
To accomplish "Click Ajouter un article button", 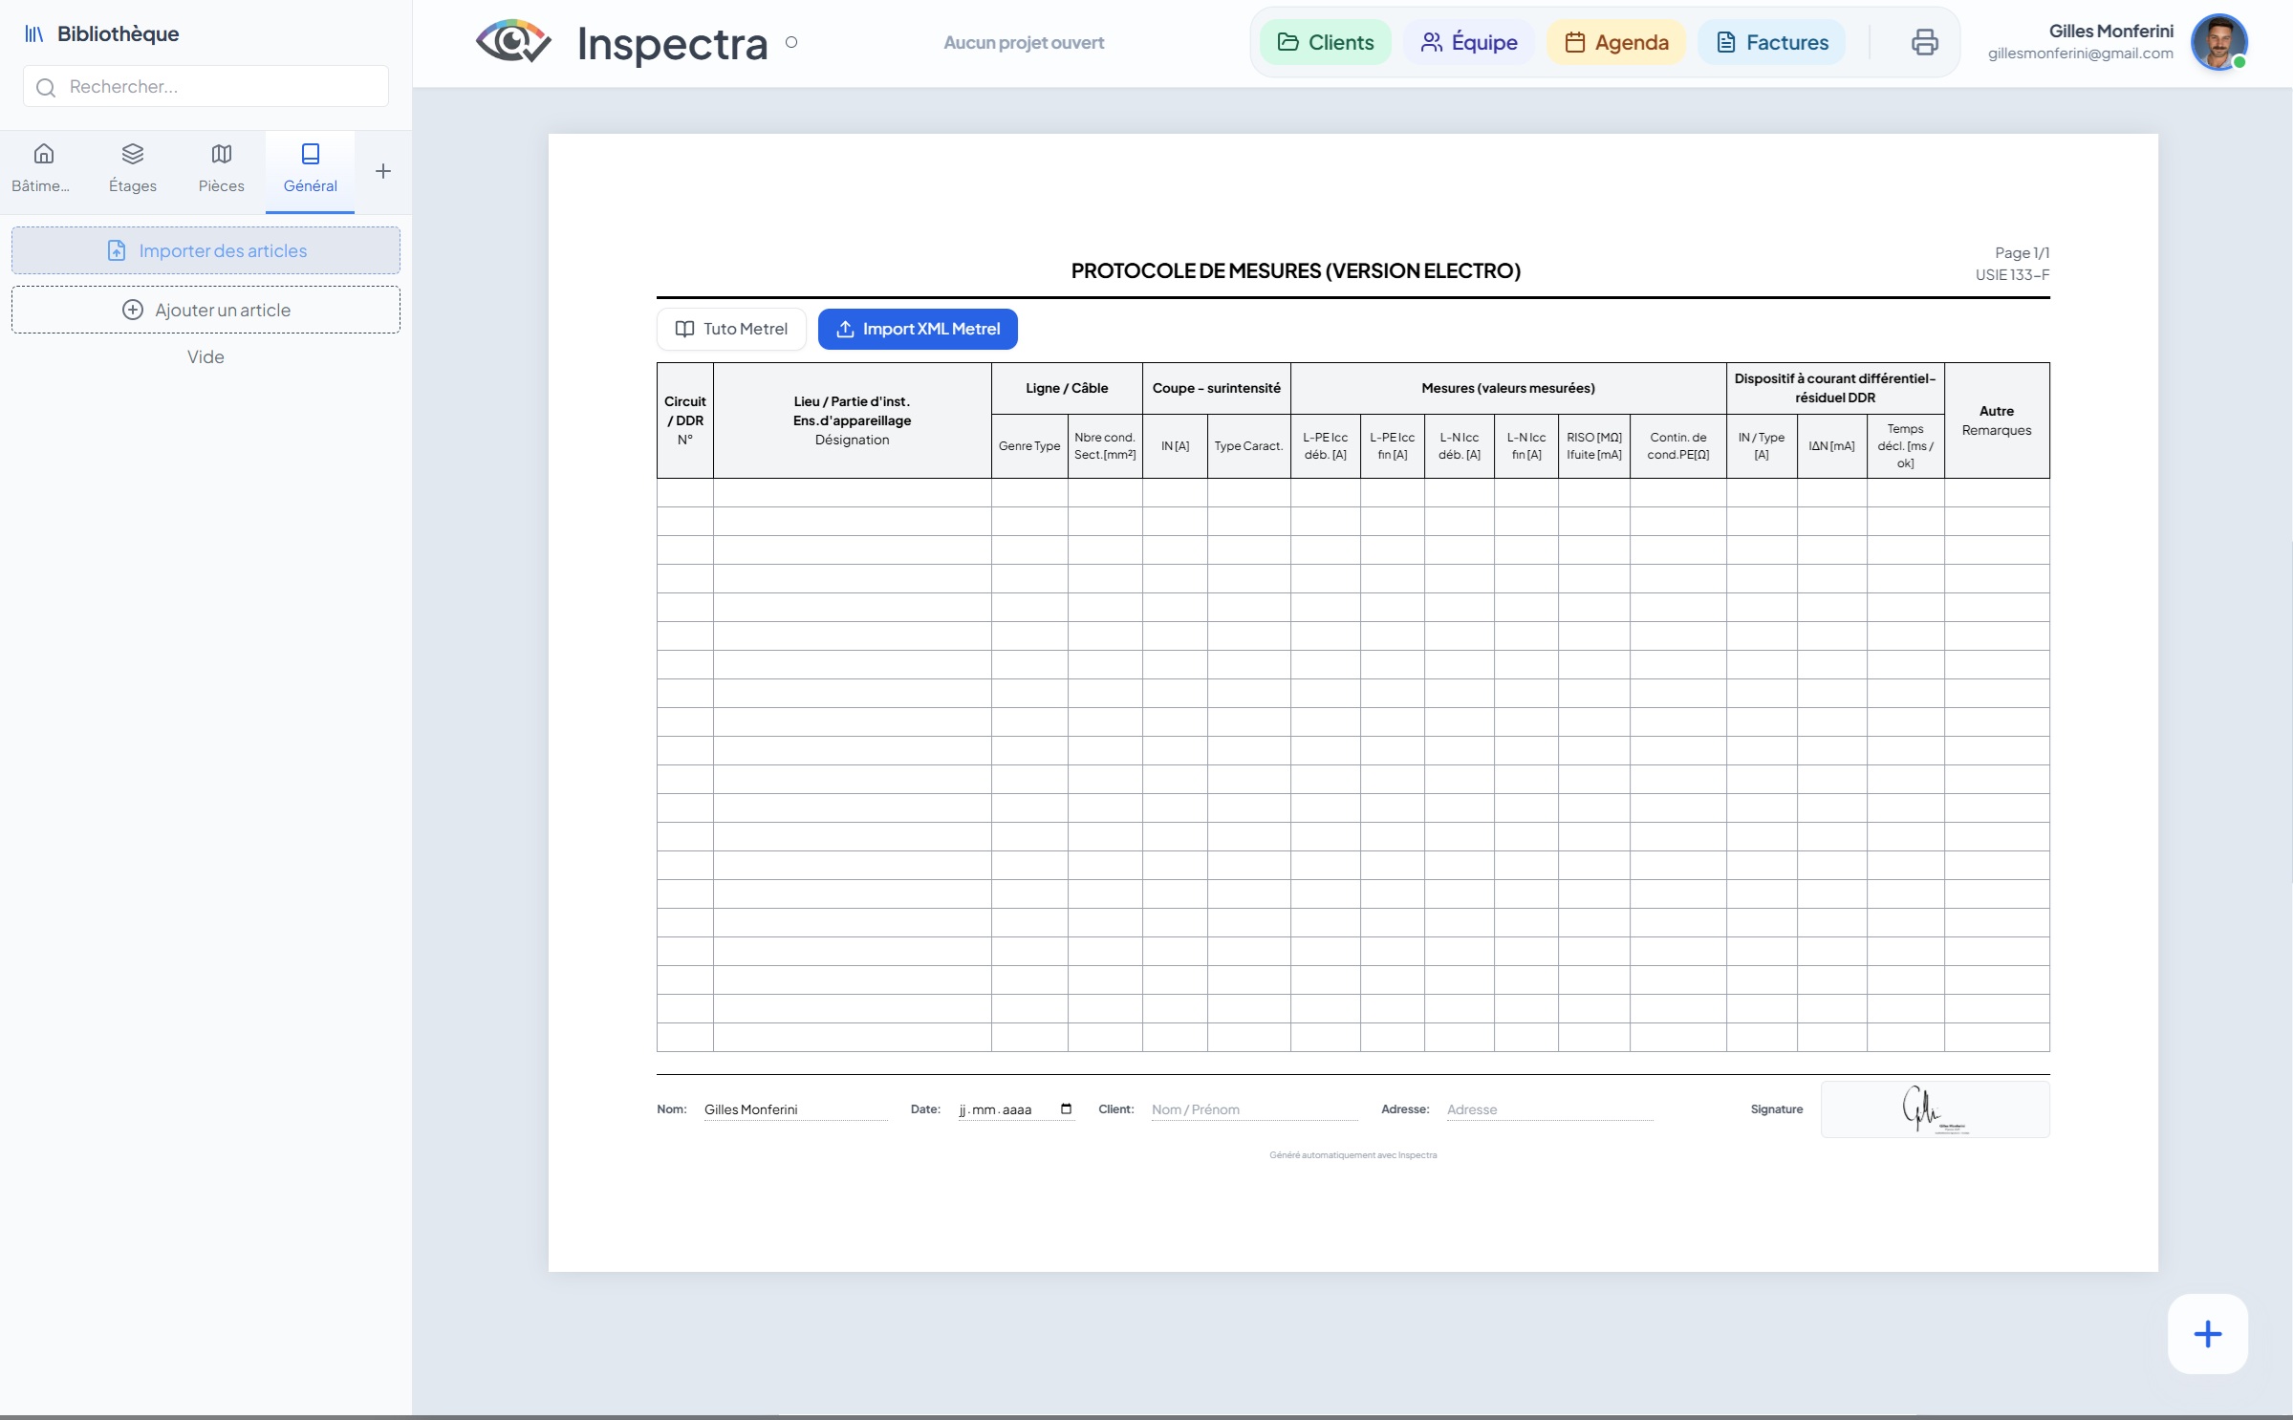I will point(206,310).
